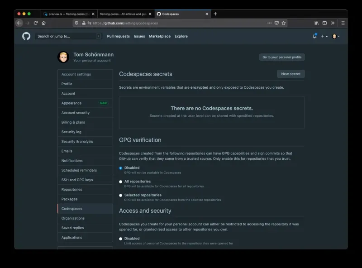Close the preview.ts tab

point(93,14)
